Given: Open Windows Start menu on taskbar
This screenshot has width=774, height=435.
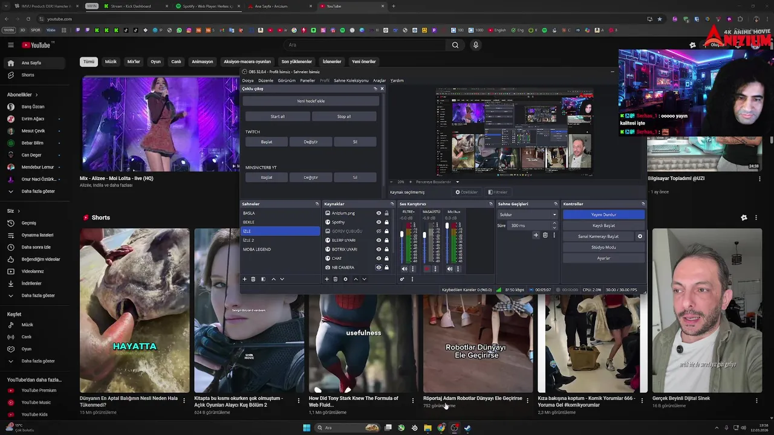Looking at the screenshot, I should (307, 428).
